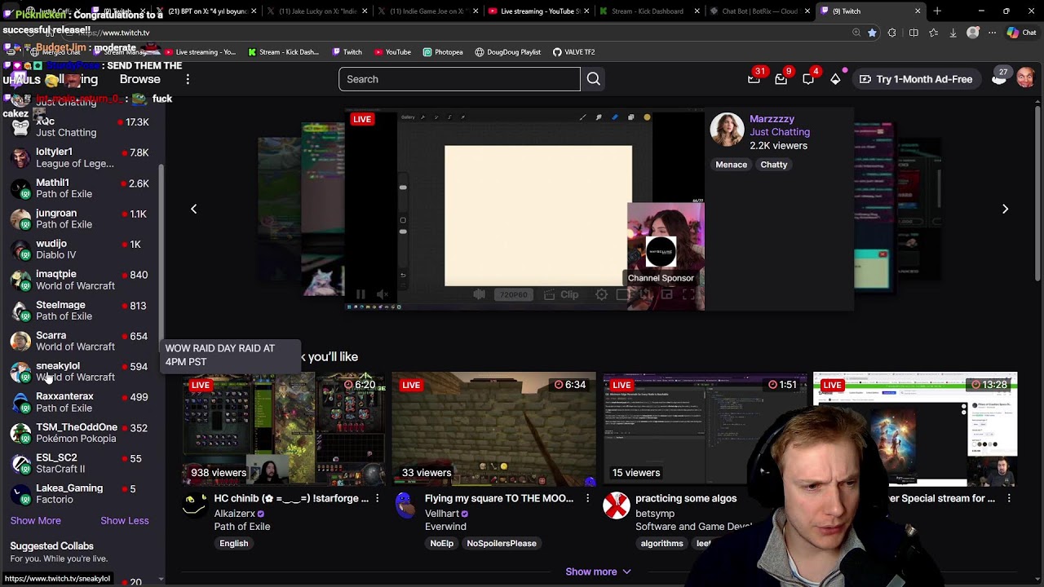Click the Menace tag

coord(731,165)
